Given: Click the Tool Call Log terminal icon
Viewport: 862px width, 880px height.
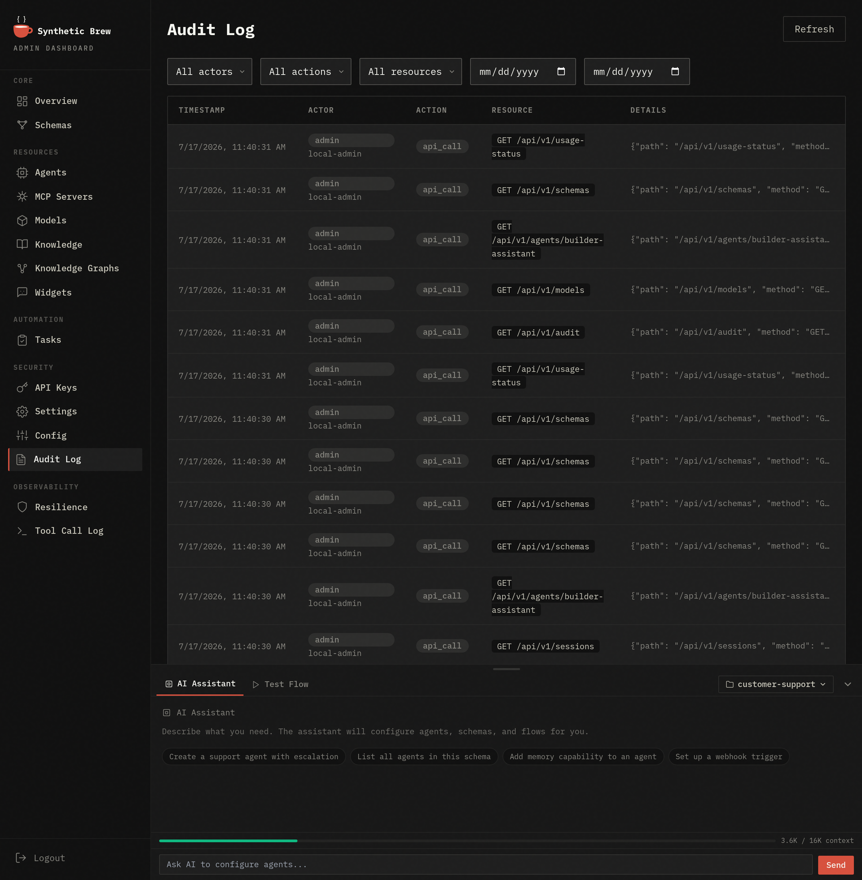Looking at the screenshot, I should pos(22,531).
